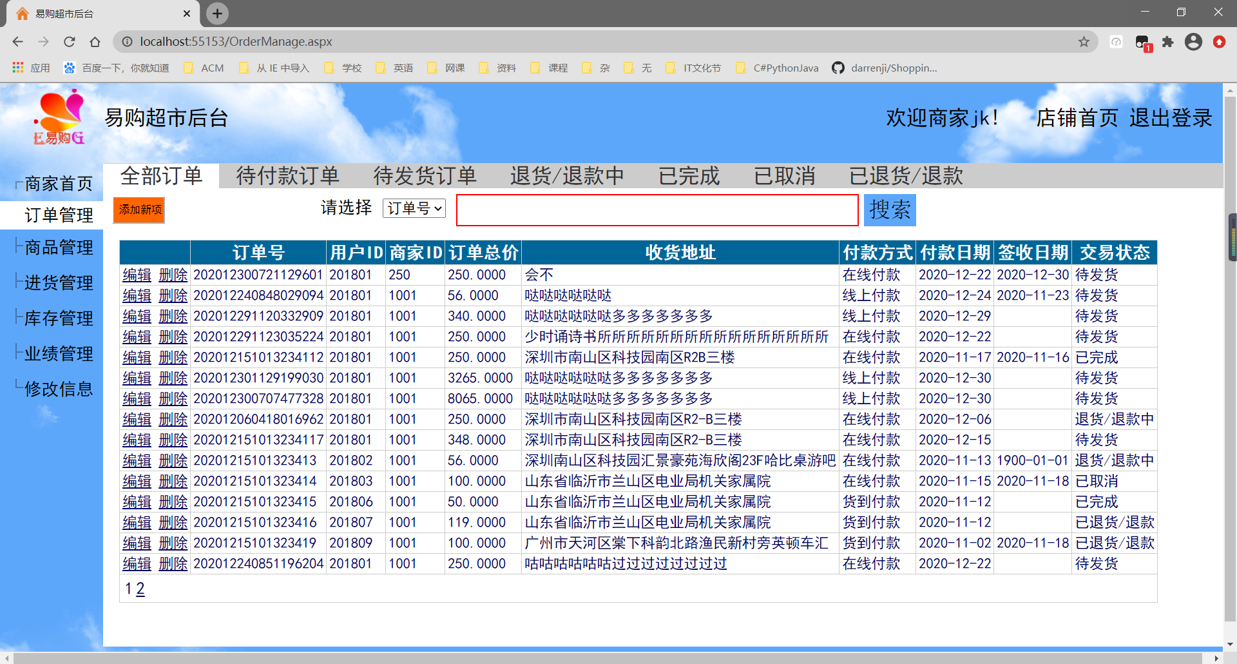Switch to 待发货订单 tab
This screenshot has width=1237, height=664.
(x=425, y=176)
